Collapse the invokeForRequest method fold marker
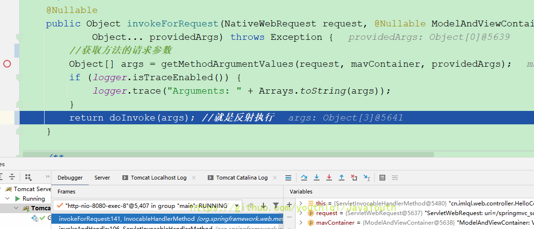Screen dimensions: 534x229 [19, 37]
